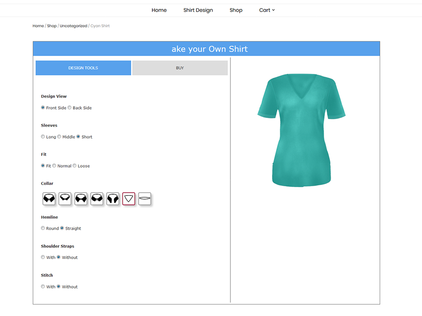
Task: Click the 'Stitch' heading
Action: pyautogui.click(x=47, y=275)
